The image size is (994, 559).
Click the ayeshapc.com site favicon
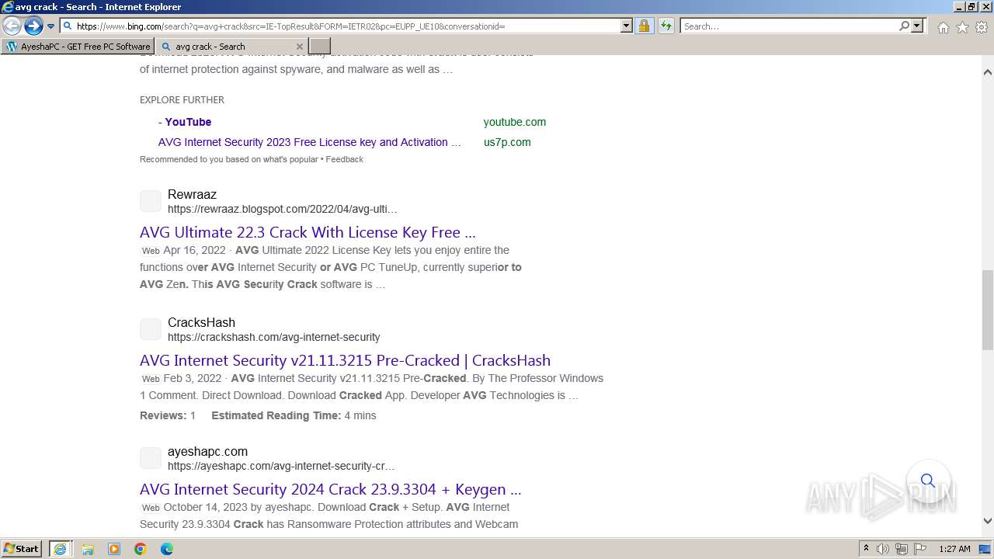pos(151,458)
